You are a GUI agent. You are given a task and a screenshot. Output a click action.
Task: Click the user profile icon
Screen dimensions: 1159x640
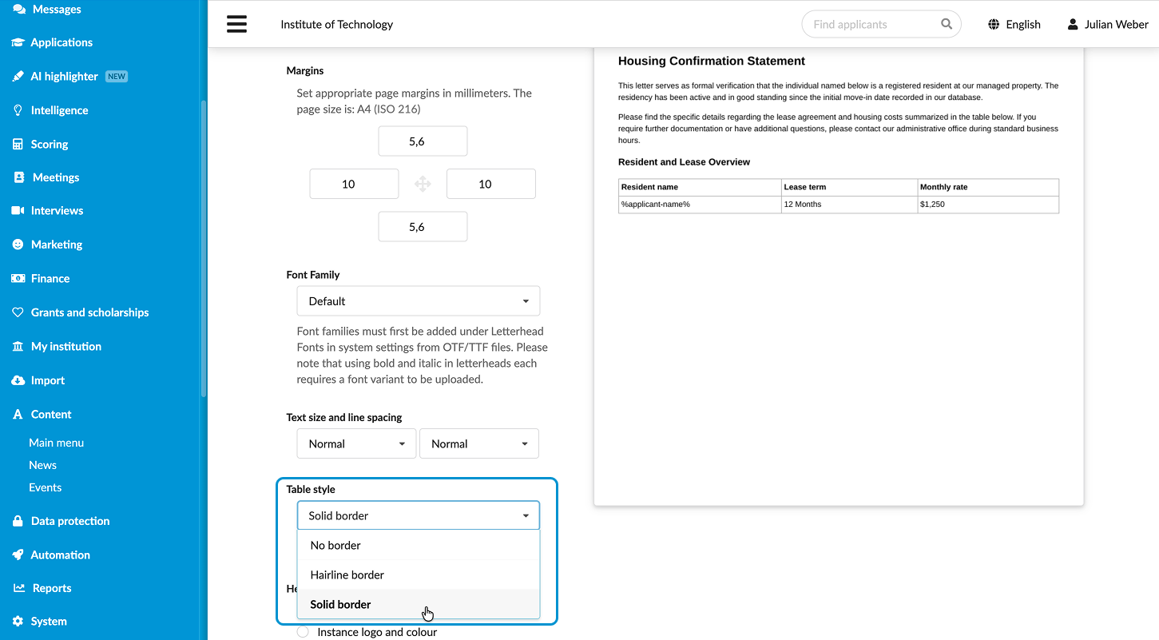[x=1073, y=24]
